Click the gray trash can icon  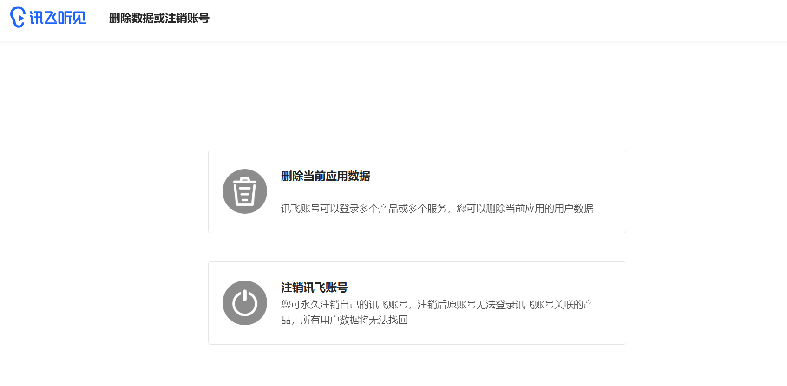tap(245, 191)
